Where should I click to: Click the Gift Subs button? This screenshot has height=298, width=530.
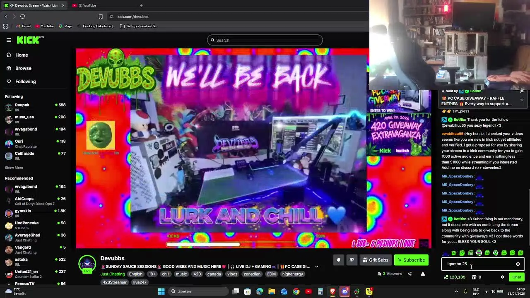(x=376, y=260)
